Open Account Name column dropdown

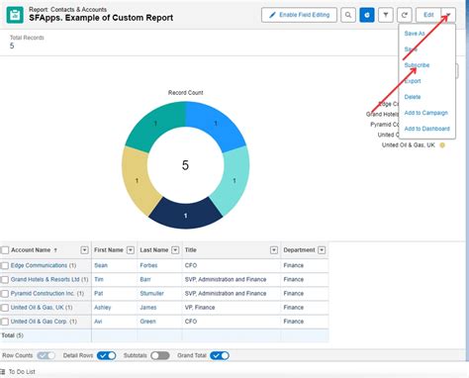pos(84,250)
